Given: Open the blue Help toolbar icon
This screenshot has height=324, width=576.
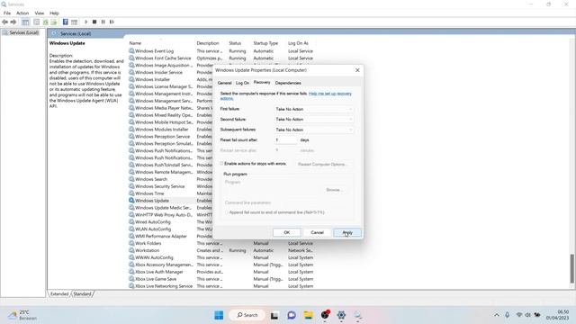Looking at the screenshot, I should (x=66, y=22).
